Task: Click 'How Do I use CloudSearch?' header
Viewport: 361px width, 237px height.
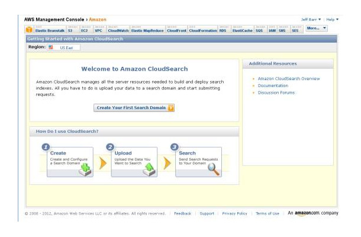Action: pyautogui.click(x=67, y=131)
